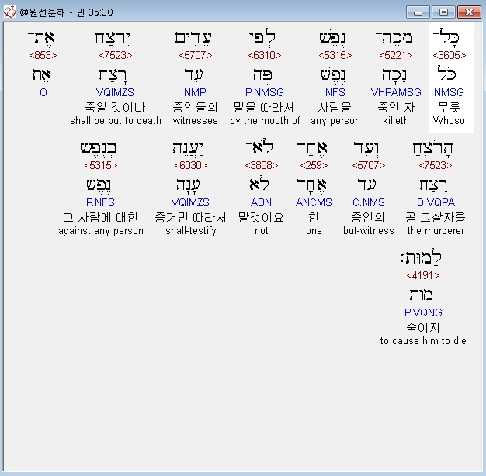
Task: Click the Korean gloss 곧 고살자를
Action: (436, 217)
